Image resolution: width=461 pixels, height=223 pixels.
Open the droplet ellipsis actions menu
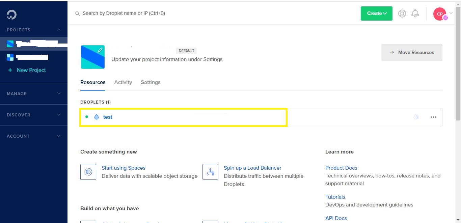tap(433, 117)
